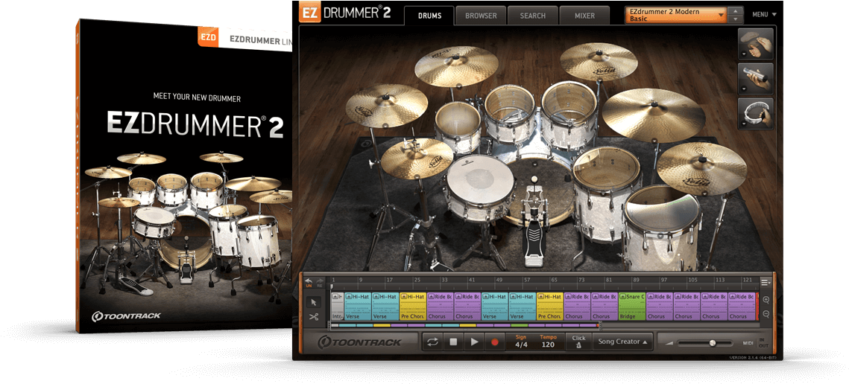Select the Pre Chorus block at bar 25
Viewport: 849px width, 384px height.
(x=413, y=306)
